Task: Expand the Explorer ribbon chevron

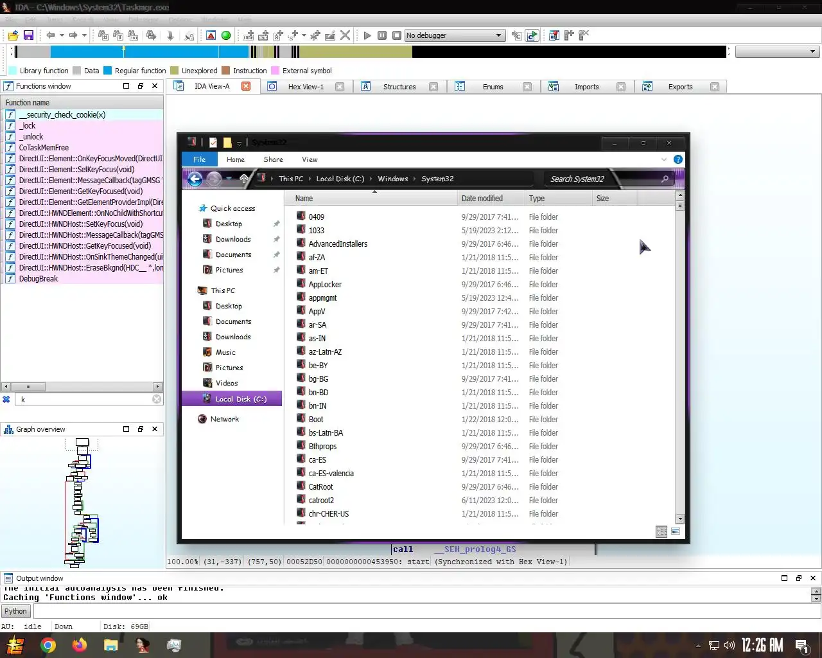Action: [664, 159]
